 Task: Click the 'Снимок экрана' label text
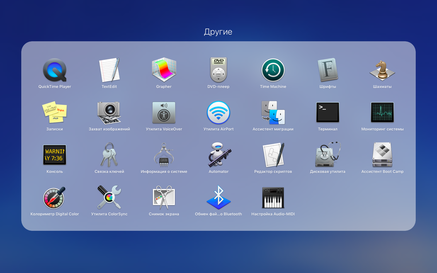tap(164, 214)
